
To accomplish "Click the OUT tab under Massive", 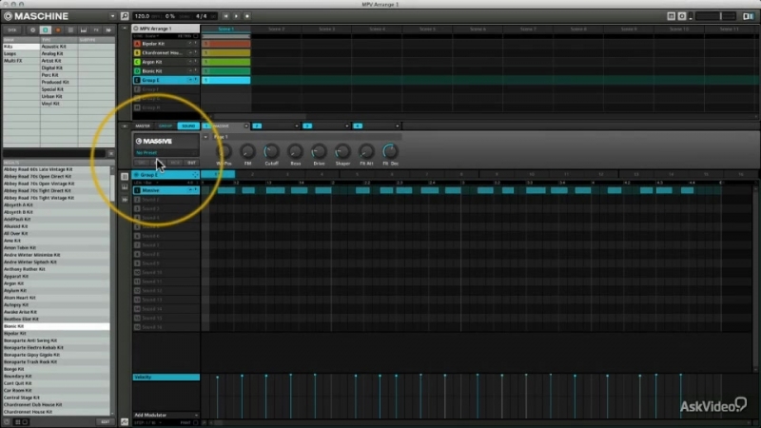I will click(192, 163).
